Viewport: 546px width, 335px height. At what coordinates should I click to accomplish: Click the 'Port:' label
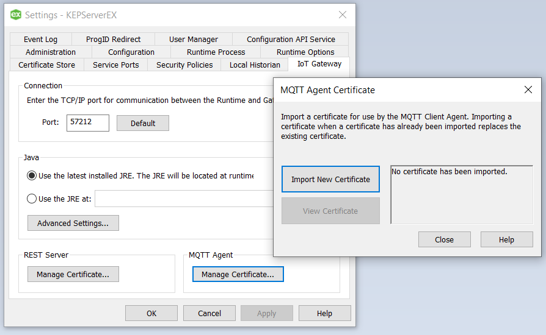click(x=51, y=122)
